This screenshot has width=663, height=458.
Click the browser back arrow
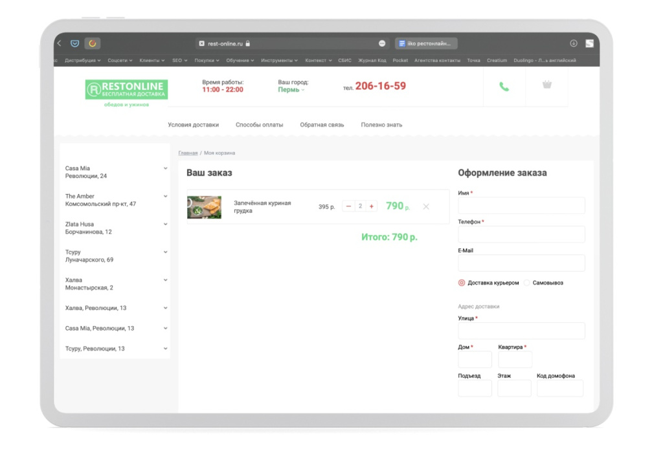tap(60, 43)
